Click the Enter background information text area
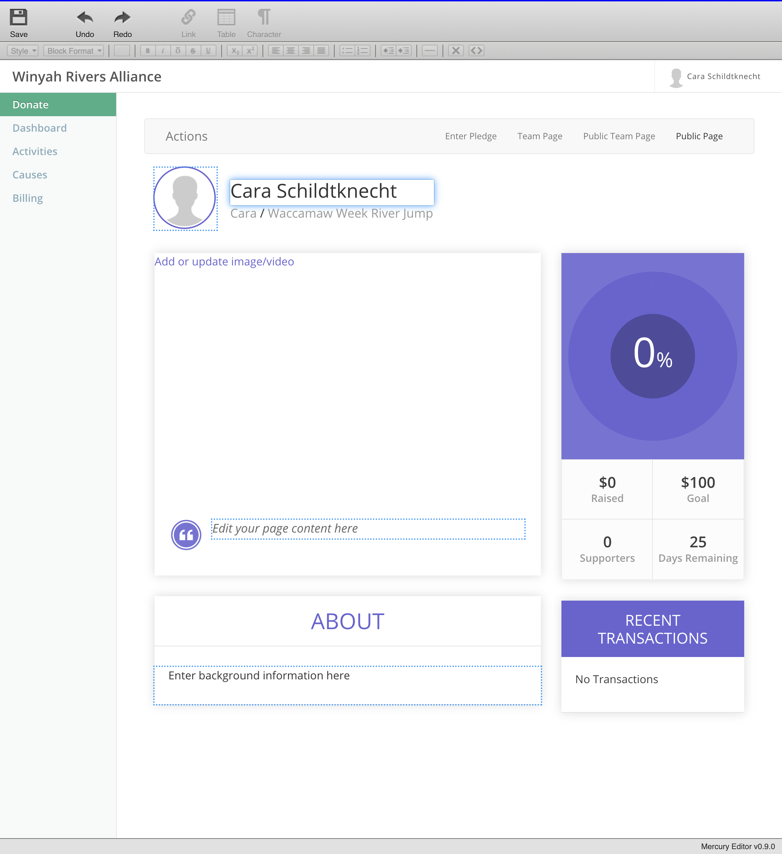The width and height of the screenshot is (782, 854). point(348,685)
